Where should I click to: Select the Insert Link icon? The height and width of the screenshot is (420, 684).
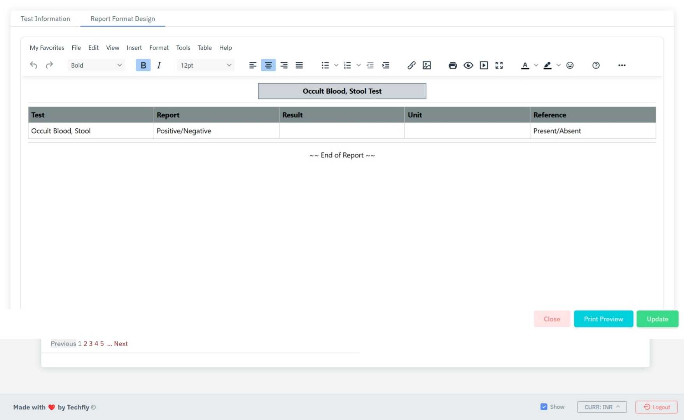(411, 65)
